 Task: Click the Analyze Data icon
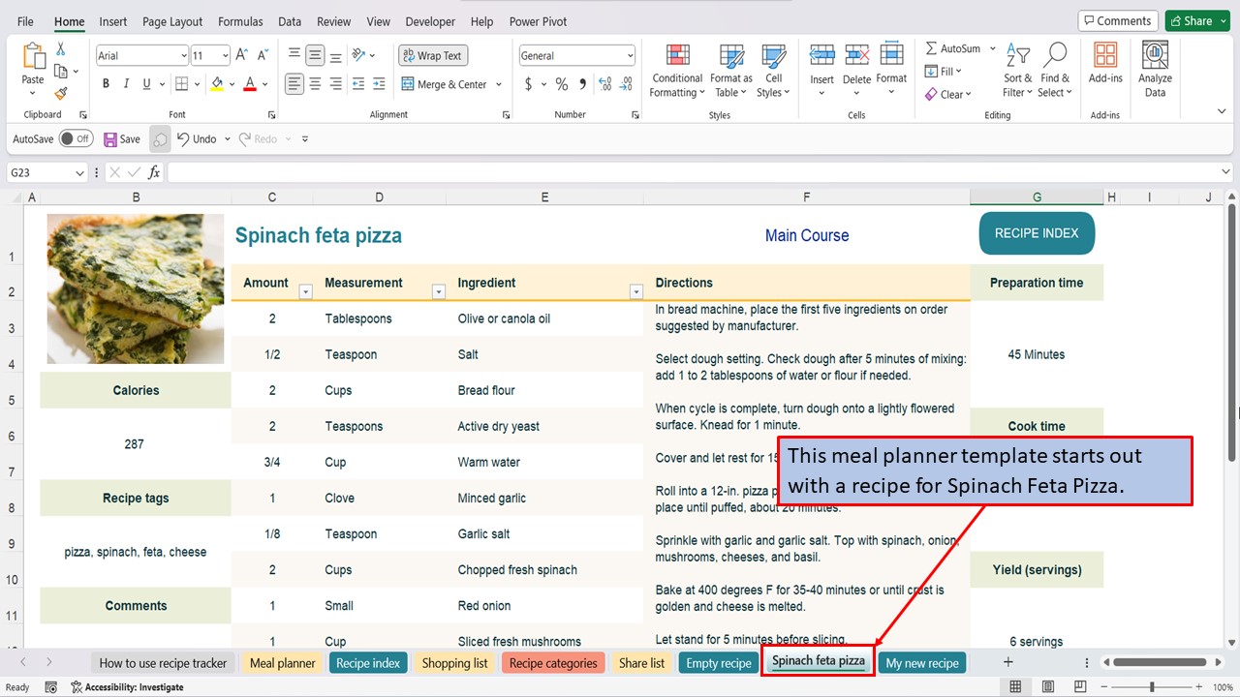1155,65
